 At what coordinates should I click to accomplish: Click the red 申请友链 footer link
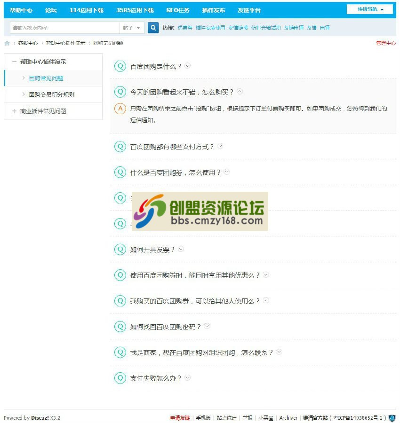[x=180, y=418]
